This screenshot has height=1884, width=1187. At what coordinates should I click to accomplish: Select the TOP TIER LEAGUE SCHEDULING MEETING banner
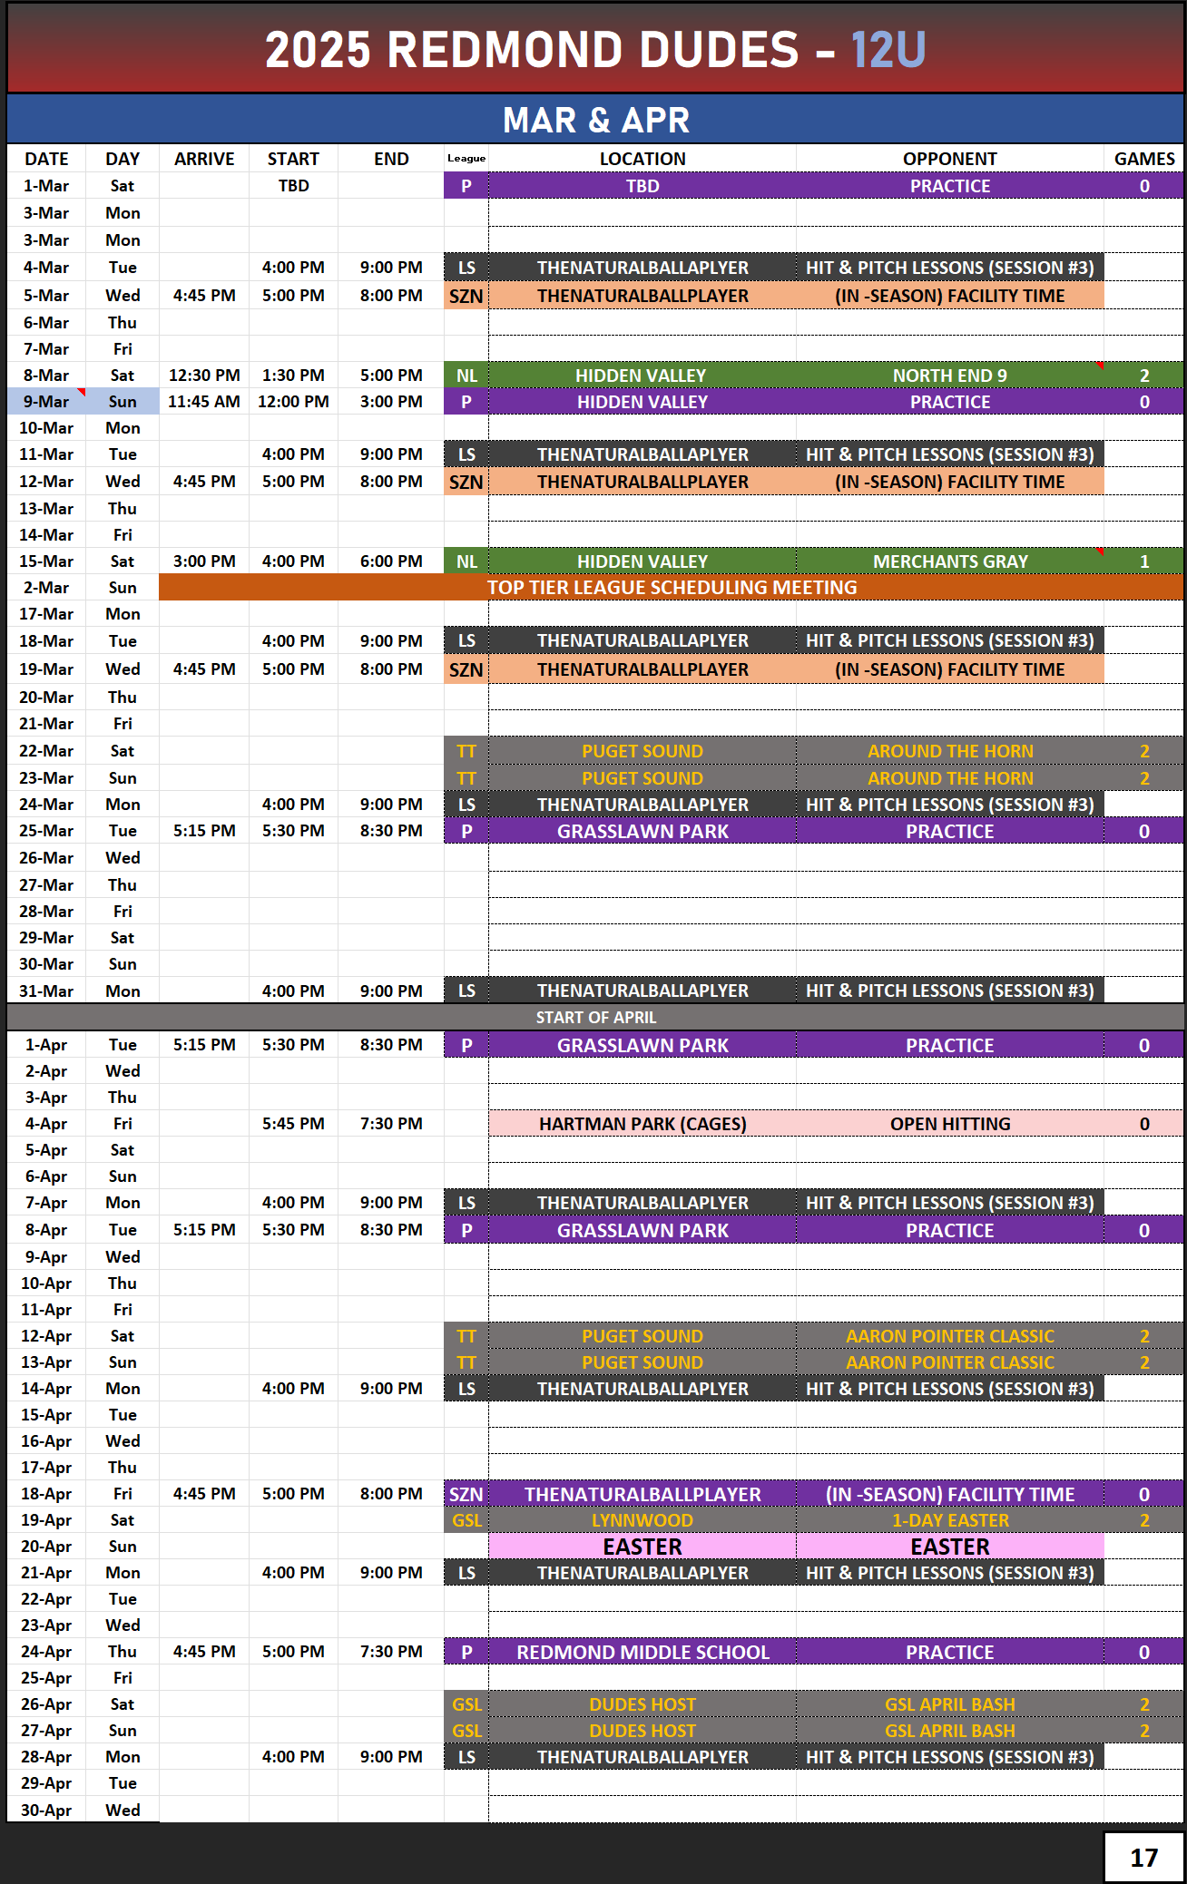click(671, 587)
